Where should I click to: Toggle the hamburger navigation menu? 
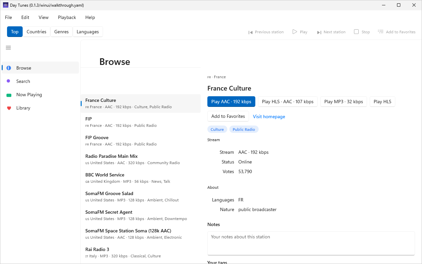8,48
